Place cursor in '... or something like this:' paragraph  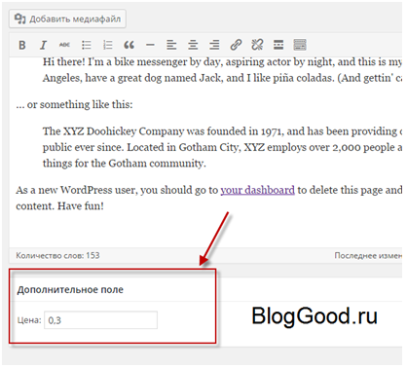coord(74,104)
